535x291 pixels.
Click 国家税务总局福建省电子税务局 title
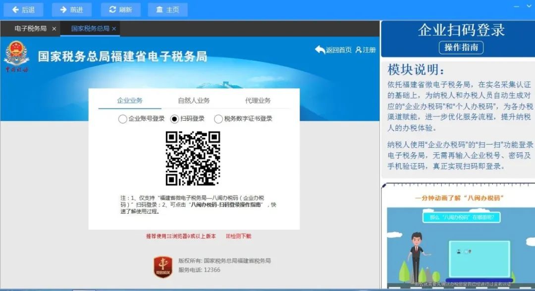click(122, 56)
